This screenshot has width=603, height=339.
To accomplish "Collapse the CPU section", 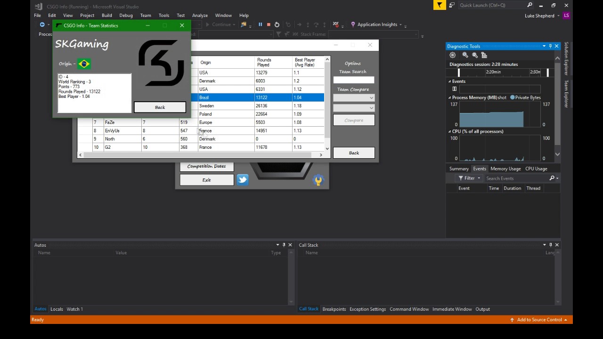I will pyautogui.click(x=449, y=131).
